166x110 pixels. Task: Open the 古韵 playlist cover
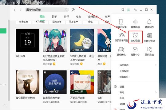click(x=105, y=82)
